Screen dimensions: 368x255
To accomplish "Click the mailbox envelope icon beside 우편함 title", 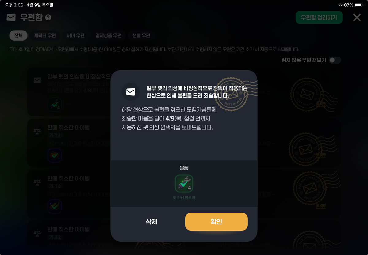I will [11, 17].
